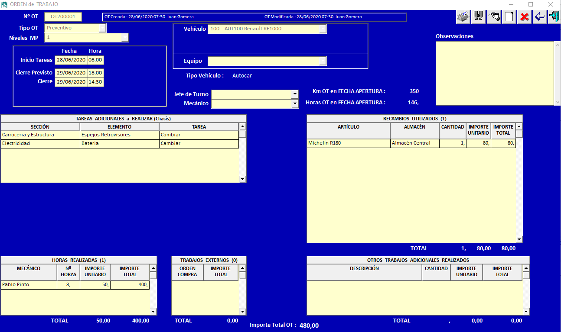
Task: Delete the order with the red X icon
Action: pos(525,17)
